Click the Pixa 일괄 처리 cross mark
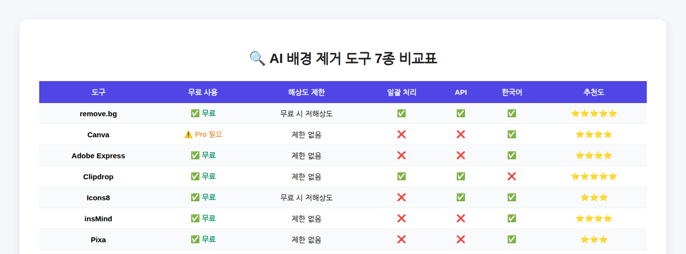Screen dimensions: 686x254 click(x=401, y=239)
